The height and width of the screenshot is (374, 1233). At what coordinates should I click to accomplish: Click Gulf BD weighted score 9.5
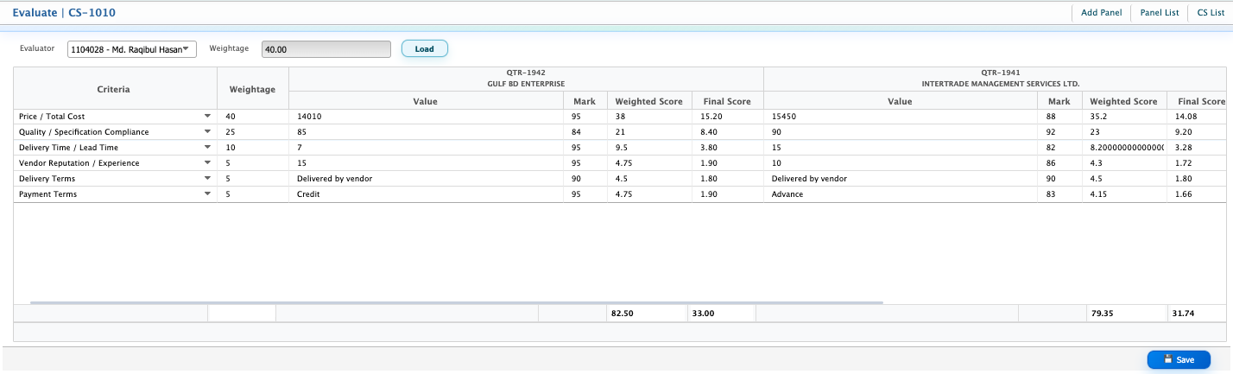pyautogui.click(x=648, y=147)
